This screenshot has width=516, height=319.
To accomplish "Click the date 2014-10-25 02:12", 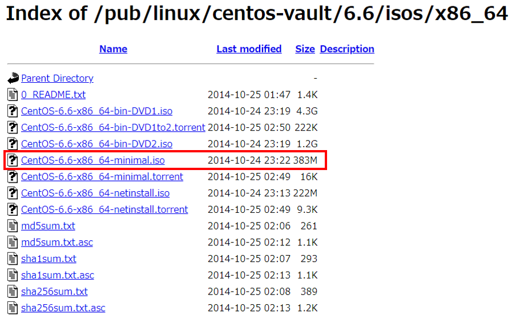I will coord(249,243).
